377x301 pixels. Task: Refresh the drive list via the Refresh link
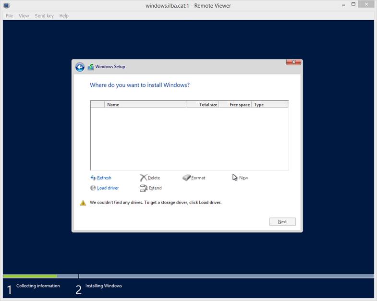pos(104,178)
